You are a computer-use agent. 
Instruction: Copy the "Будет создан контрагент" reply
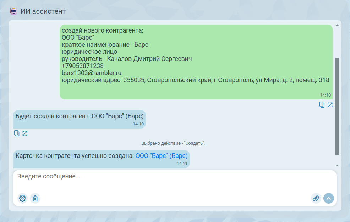16,133
